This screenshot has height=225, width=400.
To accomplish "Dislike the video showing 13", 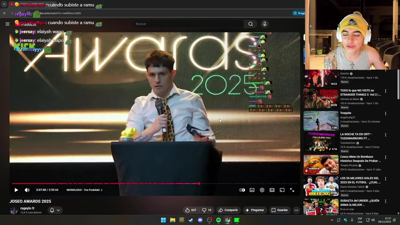I will (x=207, y=210).
